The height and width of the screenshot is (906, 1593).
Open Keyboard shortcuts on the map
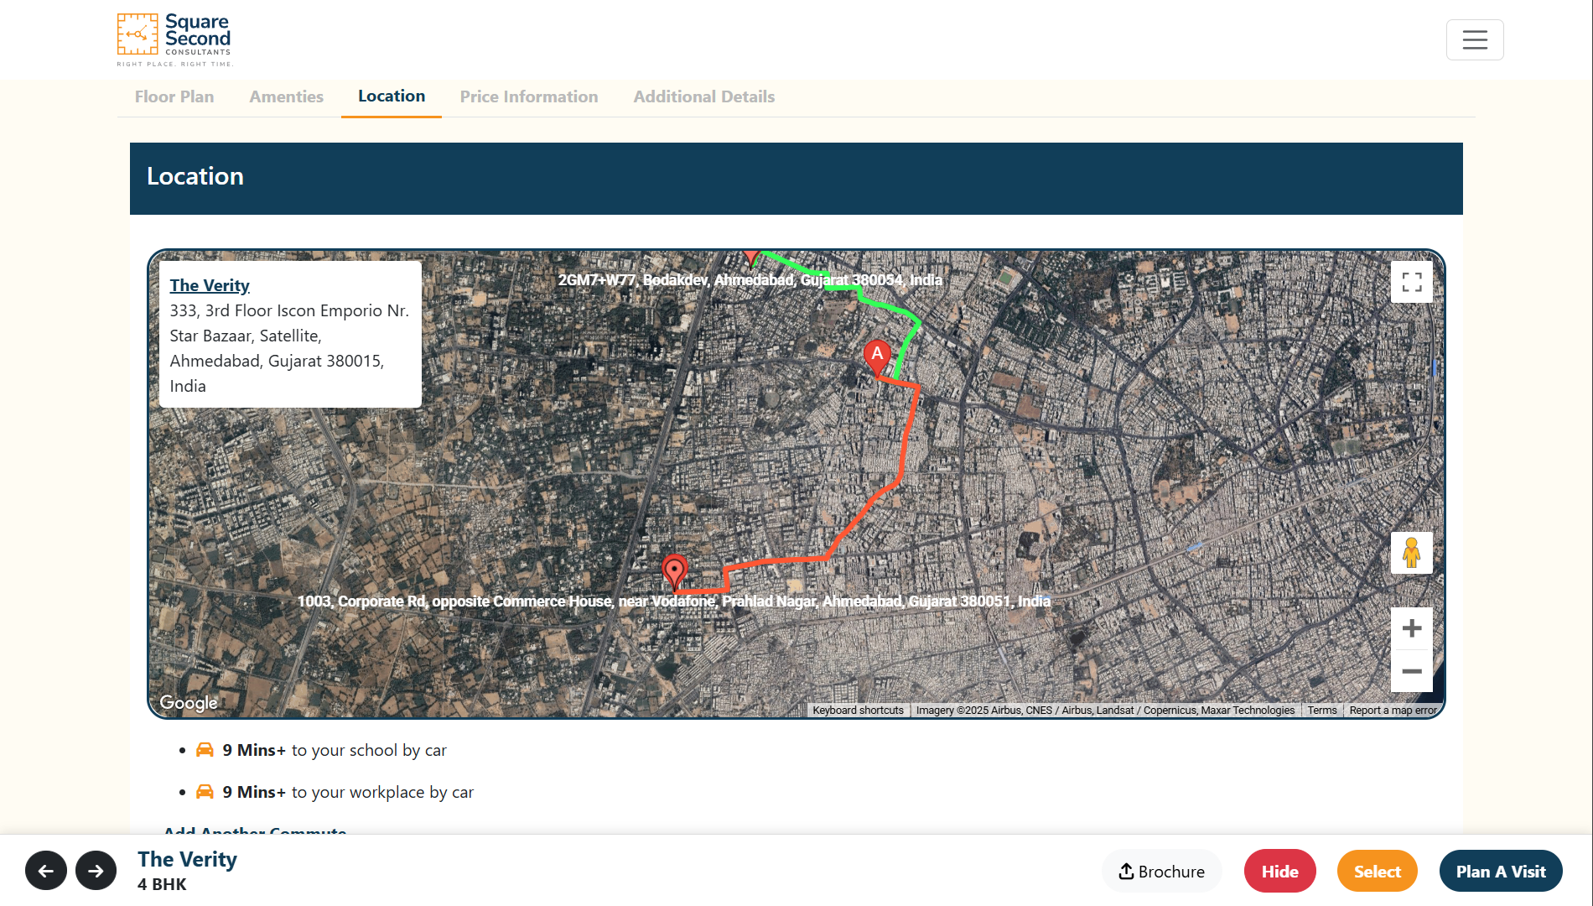[858, 710]
